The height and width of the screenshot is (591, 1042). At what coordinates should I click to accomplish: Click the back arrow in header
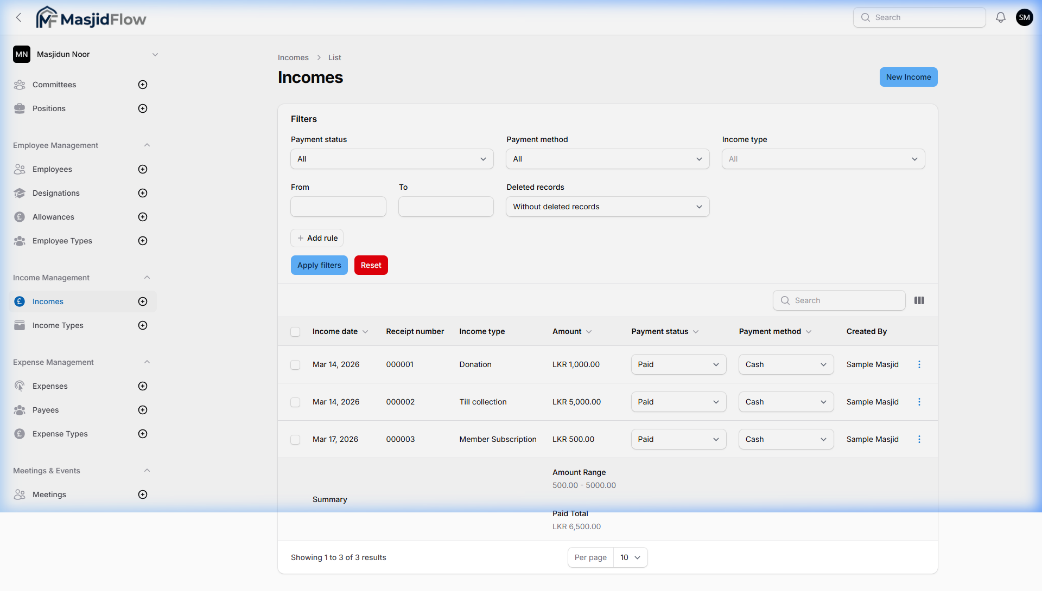[x=19, y=17]
